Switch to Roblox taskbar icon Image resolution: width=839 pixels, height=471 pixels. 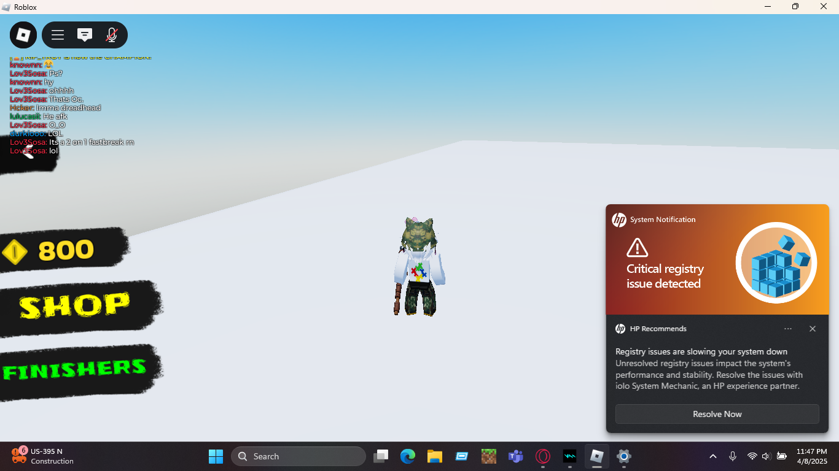pos(597,456)
